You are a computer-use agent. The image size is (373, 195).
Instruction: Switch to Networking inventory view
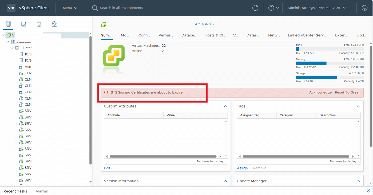coord(54,24)
